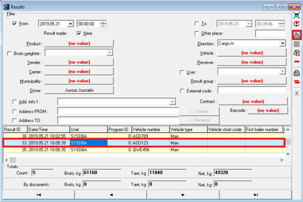Viewport: 303px width, 202px height.
Task: Open the print preview document icon
Action: [297, 35]
